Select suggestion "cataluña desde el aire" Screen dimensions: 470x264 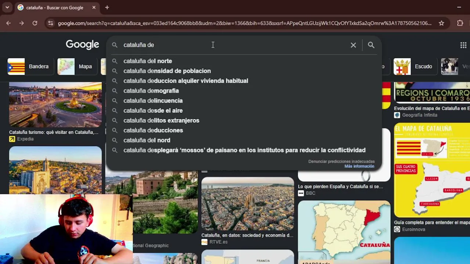click(x=244, y=111)
